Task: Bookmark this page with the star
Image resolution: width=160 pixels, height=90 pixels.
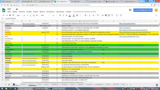Action: click(x=151, y=5)
